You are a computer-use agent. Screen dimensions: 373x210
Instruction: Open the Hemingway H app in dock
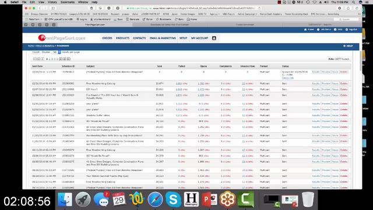(x=191, y=199)
